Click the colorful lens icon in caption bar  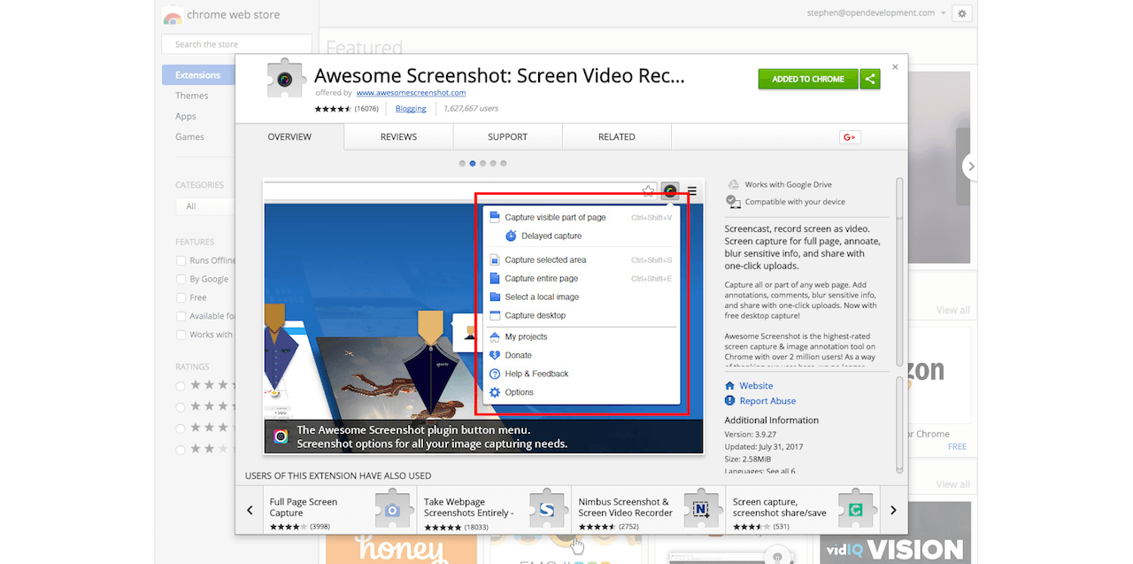[x=281, y=437]
